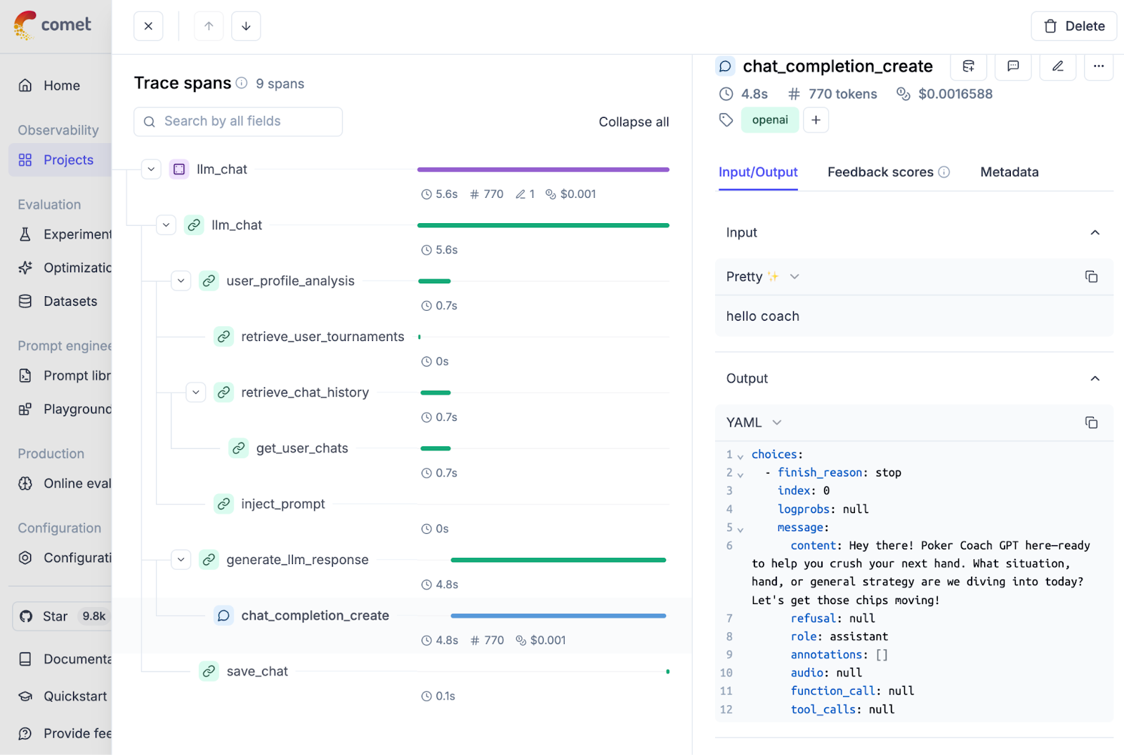Viewport: 1124px width, 755px height.
Task: Click the Collapse all link
Action: [x=633, y=121]
